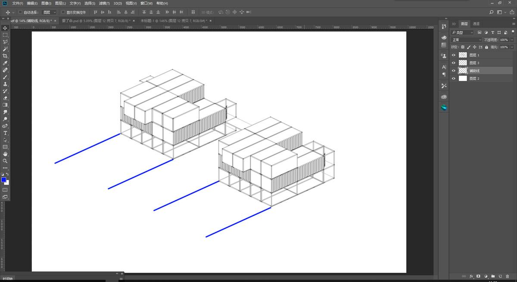The width and height of the screenshot is (517, 282).
Task: Open the 窗口(W) menu
Action: tap(146, 3)
